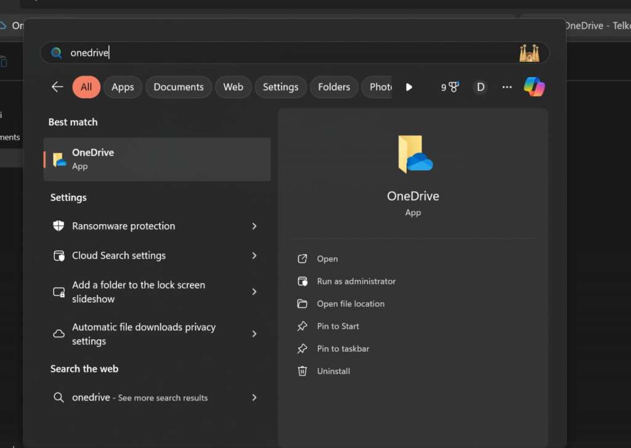Click the back arrow in search filters
Viewport: 631px width, 448px height.
(57, 87)
